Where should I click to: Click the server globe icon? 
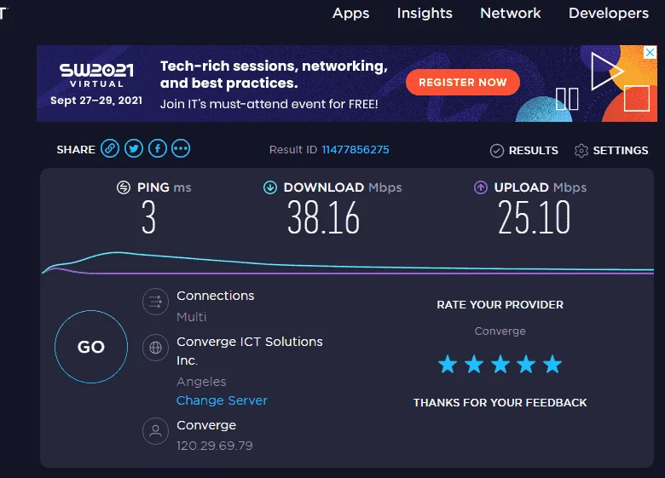[156, 348]
